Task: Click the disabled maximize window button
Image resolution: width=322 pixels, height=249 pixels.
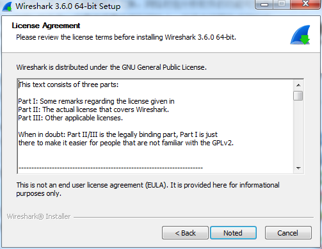Action: (x=282, y=4)
